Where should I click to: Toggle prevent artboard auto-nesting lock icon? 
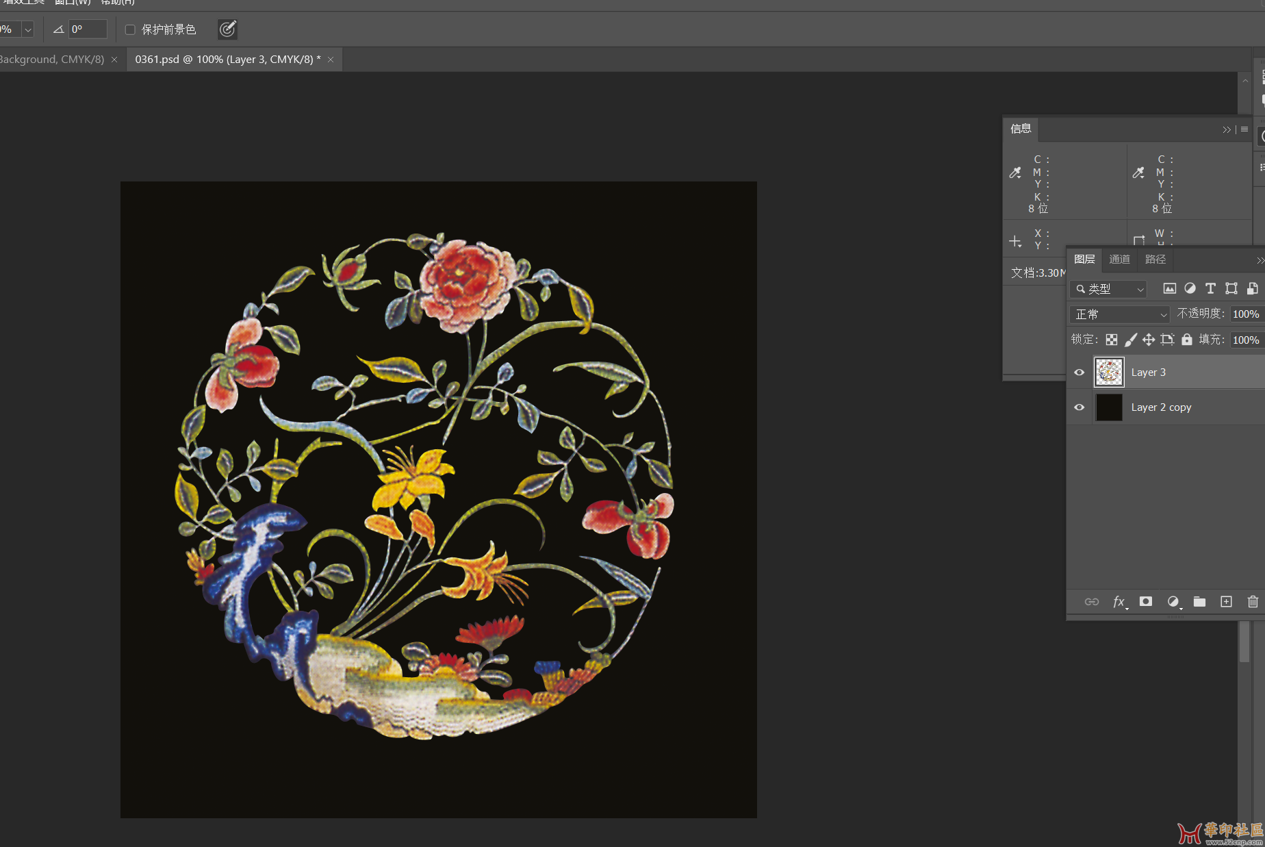click(1168, 340)
